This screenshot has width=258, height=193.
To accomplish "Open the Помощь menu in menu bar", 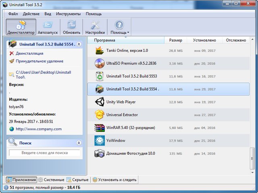I will click(94, 14).
